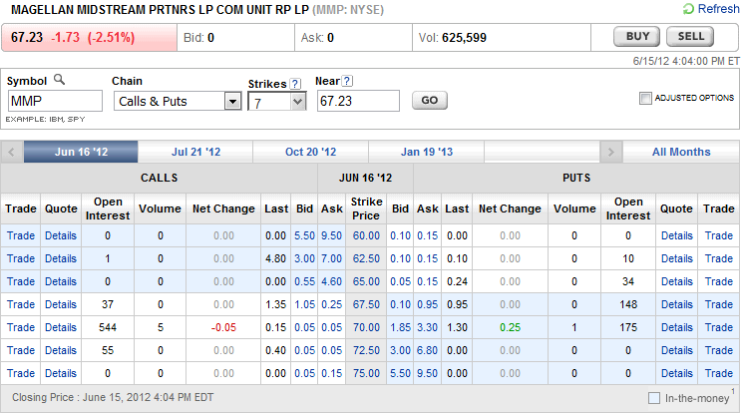Toggle In-the-money checkbox
742x416 pixels.
(x=654, y=398)
